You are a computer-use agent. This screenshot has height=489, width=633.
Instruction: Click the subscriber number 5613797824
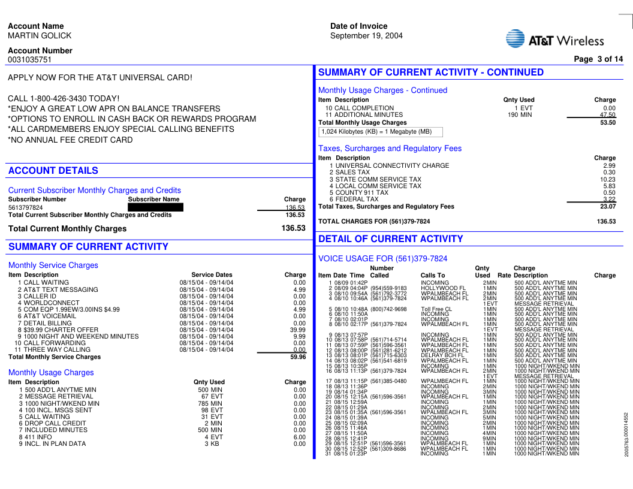point(26,208)
